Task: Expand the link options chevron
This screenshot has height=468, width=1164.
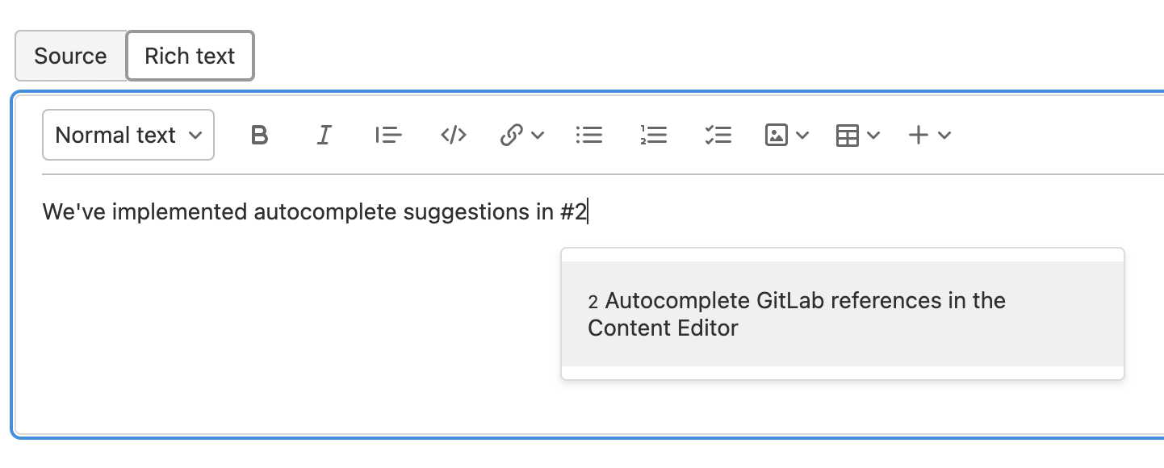Action: (x=536, y=135)
